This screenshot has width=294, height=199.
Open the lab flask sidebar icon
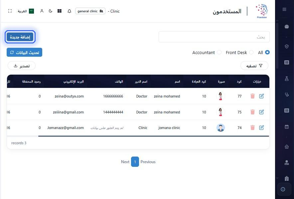286,79
